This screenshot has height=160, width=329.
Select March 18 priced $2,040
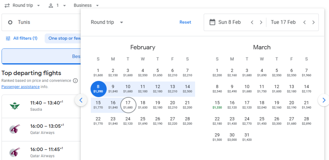pyautogui.click(x=262, y=105)
